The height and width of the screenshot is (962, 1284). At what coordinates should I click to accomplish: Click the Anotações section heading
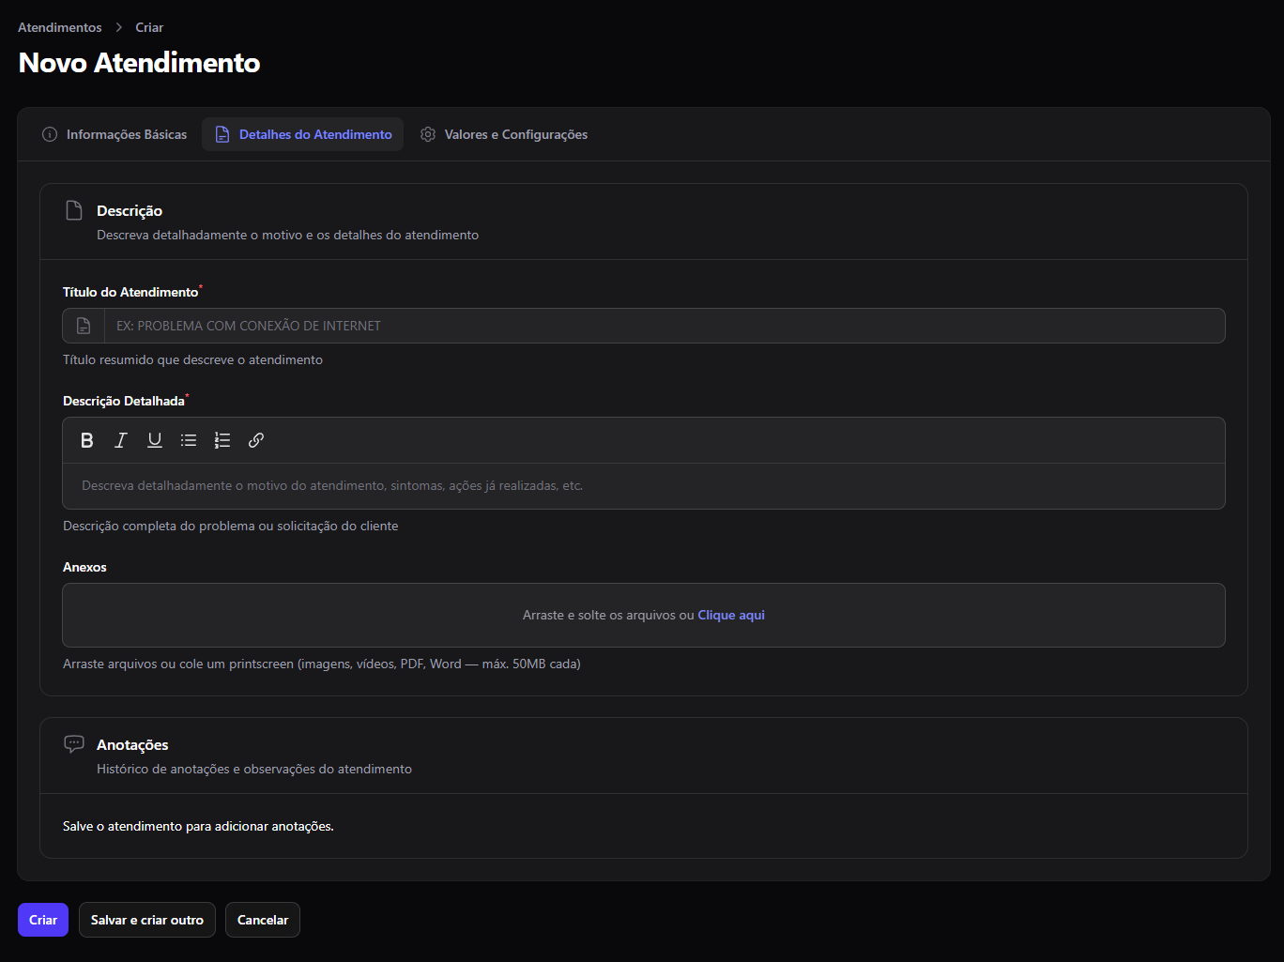132,744
